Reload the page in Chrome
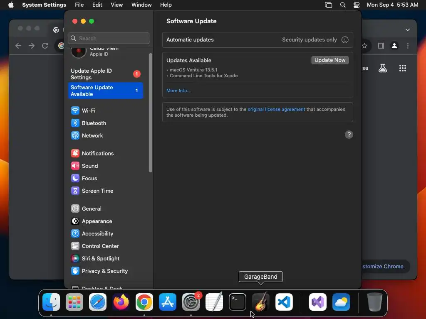This screenshot has width=426, height=319. [45, 46]
